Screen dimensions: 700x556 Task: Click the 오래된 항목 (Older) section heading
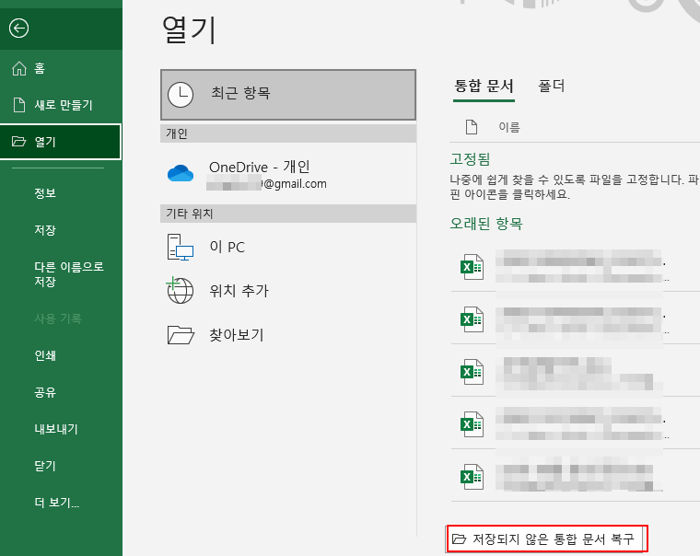[x=485, y=223]
